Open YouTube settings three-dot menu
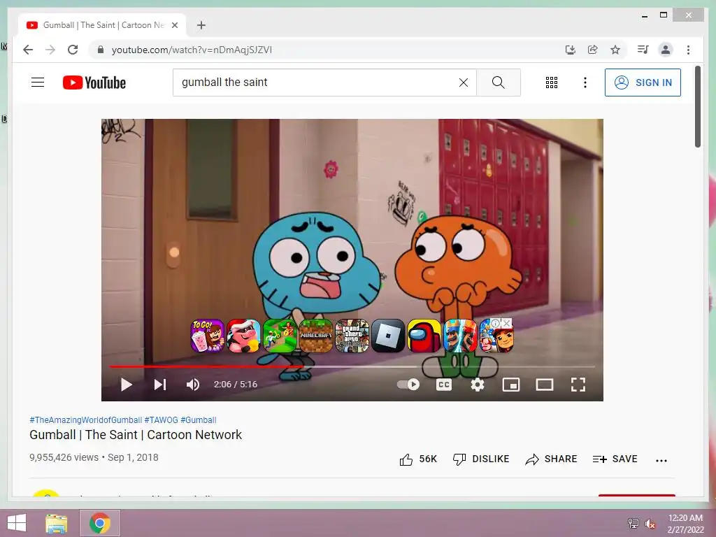The width and height of the screenshot is (716, 537). [585, 83]
